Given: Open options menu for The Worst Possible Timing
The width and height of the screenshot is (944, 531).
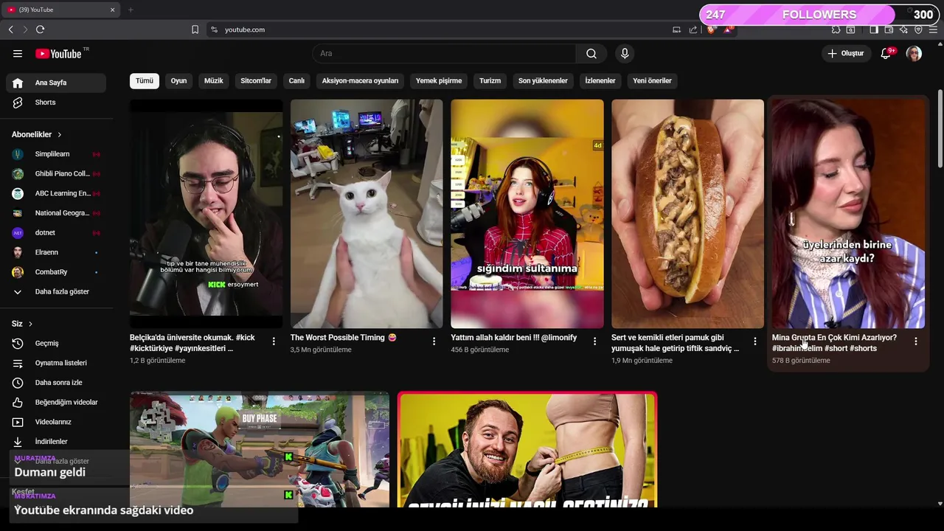Looking at the screenshot, I should (434, 341).
